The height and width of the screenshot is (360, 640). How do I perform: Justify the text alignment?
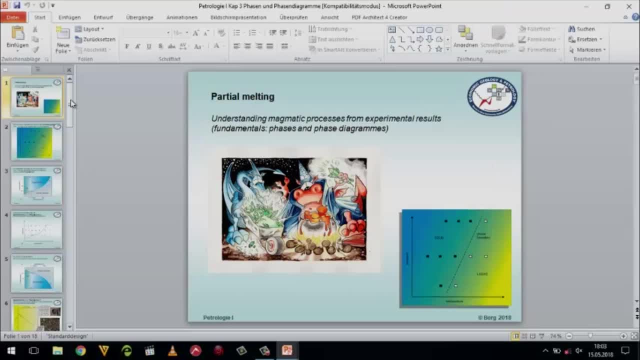[270, 46]
